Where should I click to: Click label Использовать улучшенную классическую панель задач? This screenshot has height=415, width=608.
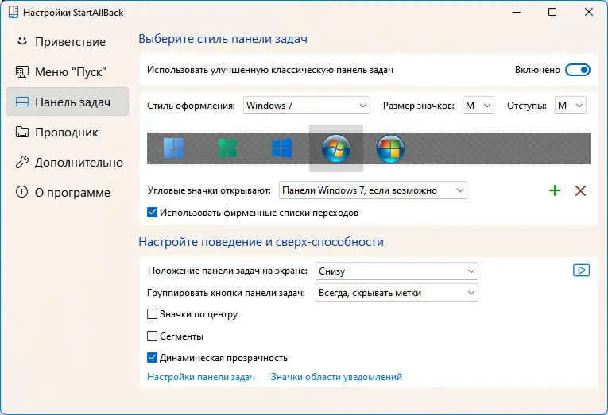pyautogui.click(x=270, y=70)
